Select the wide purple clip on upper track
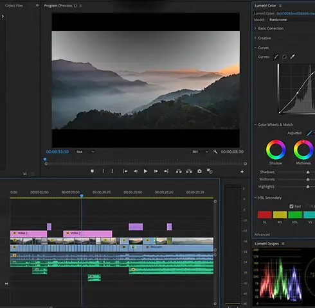The height and width of the screenshot is (308, 315). tap(136, 227)
